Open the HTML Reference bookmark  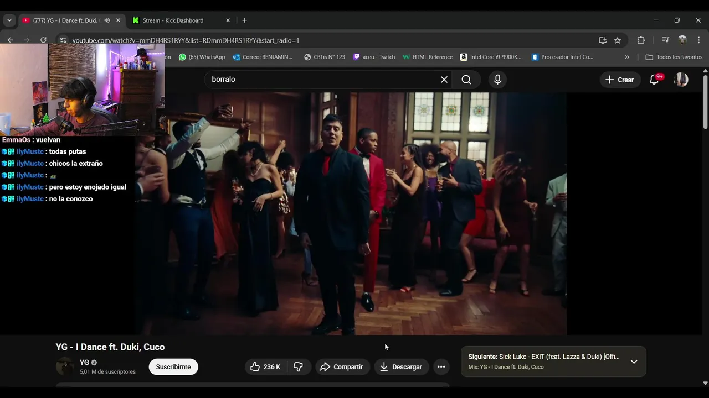(x=428, y=57)
